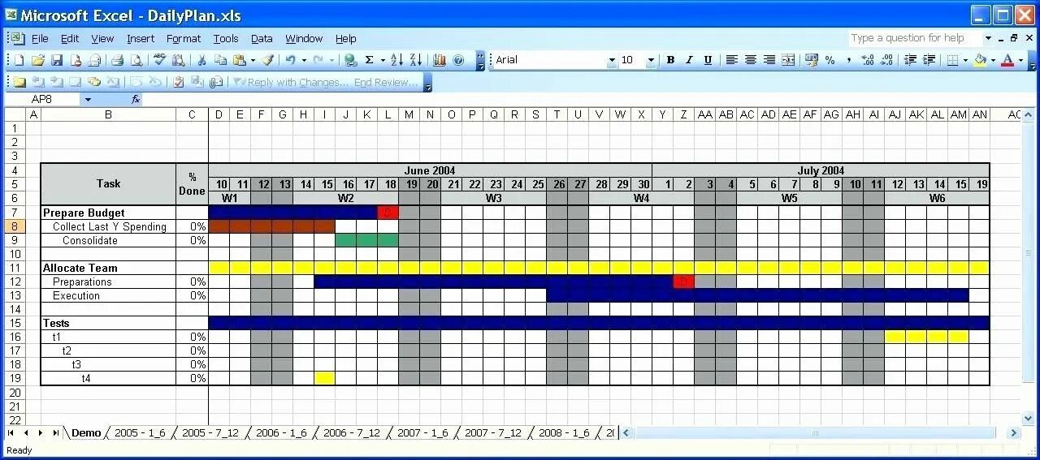Apply Percent Style format

click(830, 60)
